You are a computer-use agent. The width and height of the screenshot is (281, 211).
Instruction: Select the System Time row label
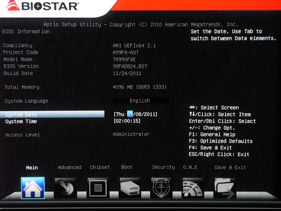21,121
